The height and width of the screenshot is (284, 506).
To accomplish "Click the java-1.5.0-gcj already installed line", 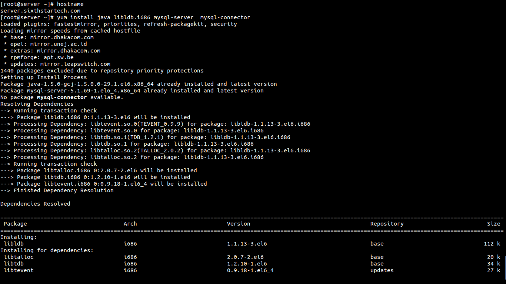I will point(139,84).
